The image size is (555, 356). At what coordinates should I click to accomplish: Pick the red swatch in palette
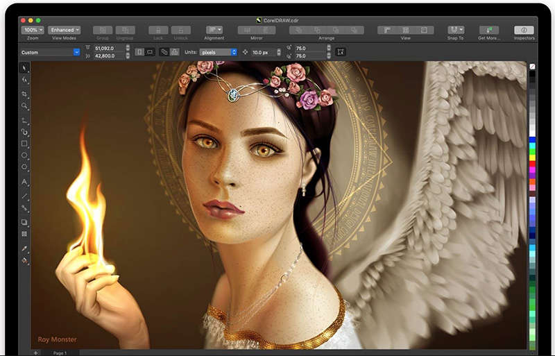click(x=532, y=164)
